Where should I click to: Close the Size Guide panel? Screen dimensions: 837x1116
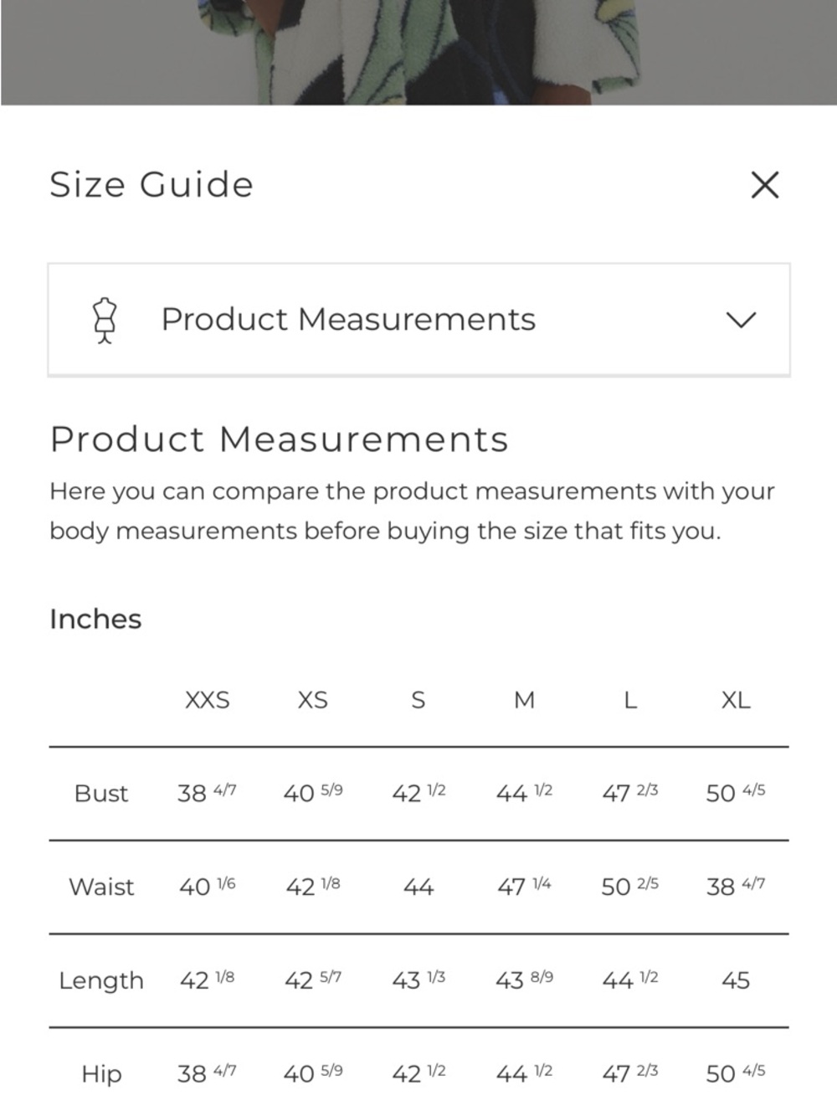point(764,185)
